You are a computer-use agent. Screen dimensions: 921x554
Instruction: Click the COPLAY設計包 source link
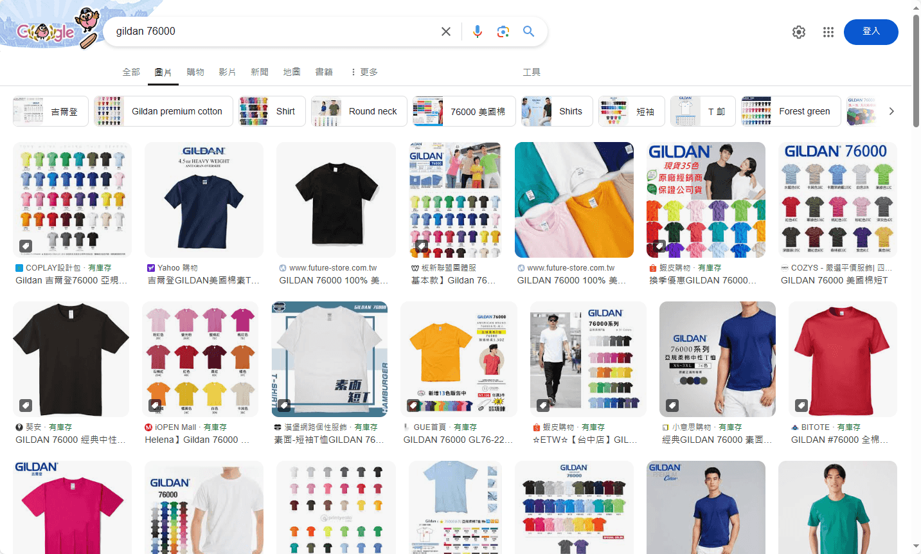[53, 268]
